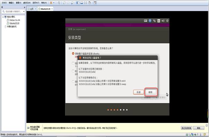Close the library panel

(x=25, y=7)
